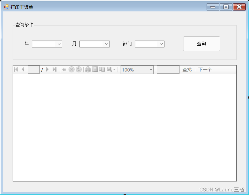Minimize the 打印工资单 window
This screenshot has height=195, width=249.
coord(213,7)
